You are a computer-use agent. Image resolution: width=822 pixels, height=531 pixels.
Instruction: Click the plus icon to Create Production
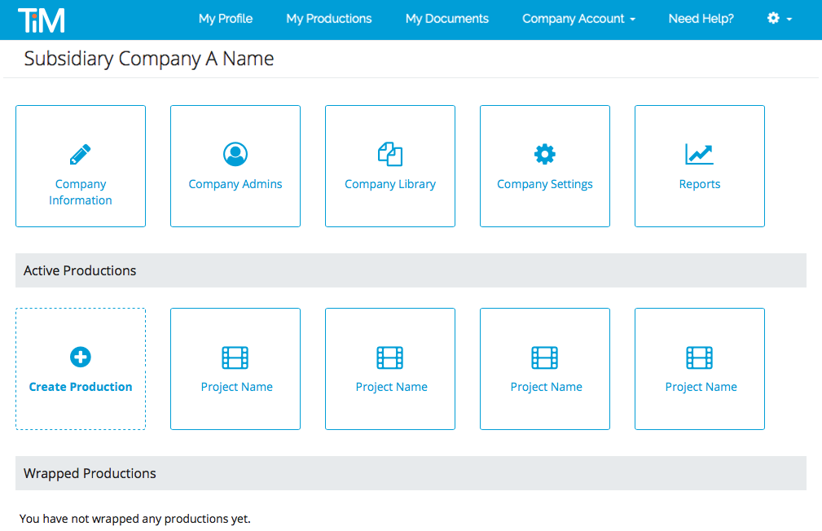coord(80,357)
